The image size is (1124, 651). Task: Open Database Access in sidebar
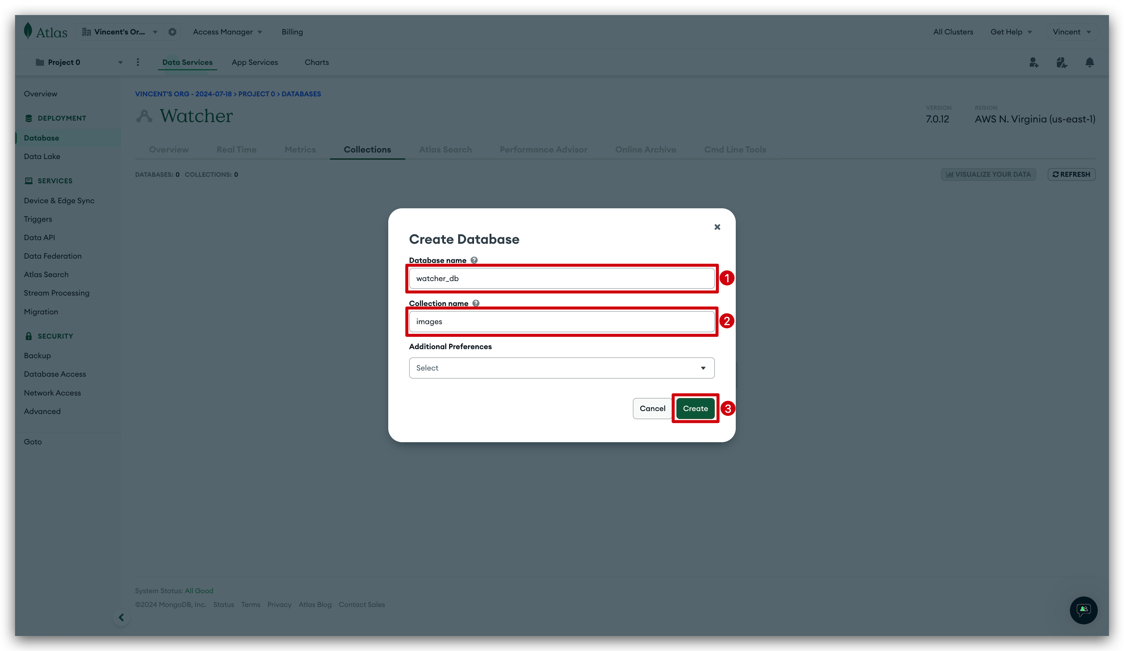click(x=55, y=374)
